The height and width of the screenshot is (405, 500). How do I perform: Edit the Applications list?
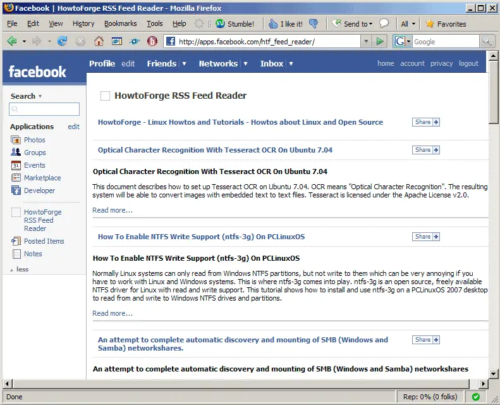(x=73, y=127)
